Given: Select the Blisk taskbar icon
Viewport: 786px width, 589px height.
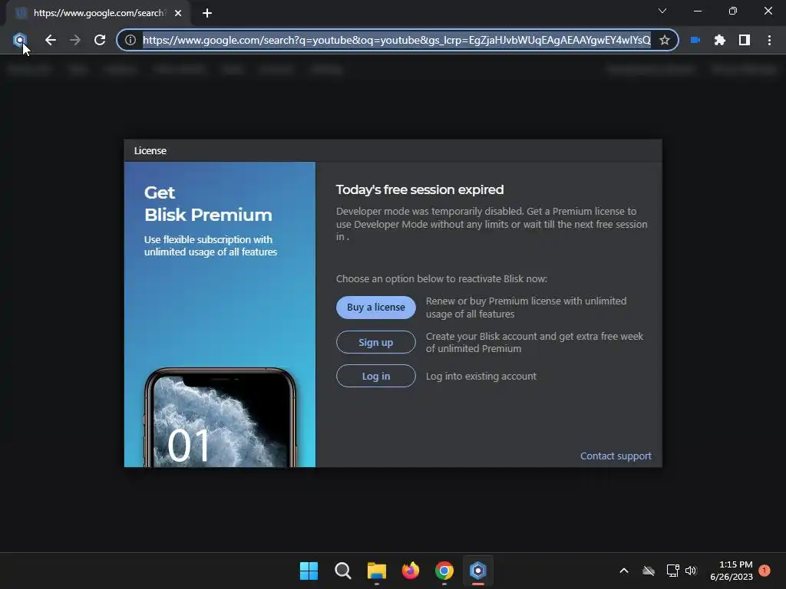Looking at the screenshot, I should click(x=478, y=571).
